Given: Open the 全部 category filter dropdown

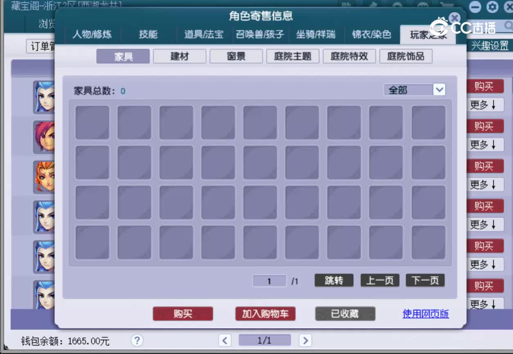Looking at the screenshot, I should pos(413,90).
